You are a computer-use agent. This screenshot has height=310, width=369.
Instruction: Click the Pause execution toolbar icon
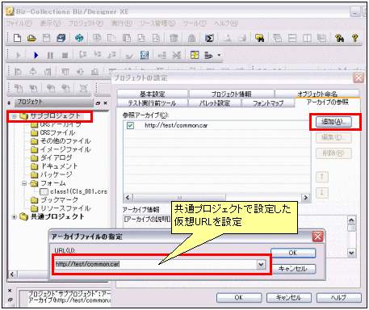(x=50, y=56)
